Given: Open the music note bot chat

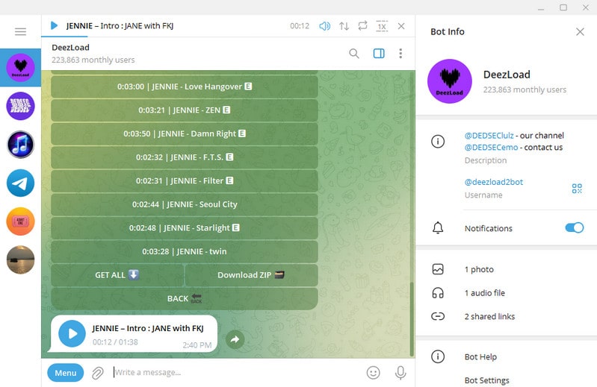Looking at the screenshot, I should click(21, 145).
